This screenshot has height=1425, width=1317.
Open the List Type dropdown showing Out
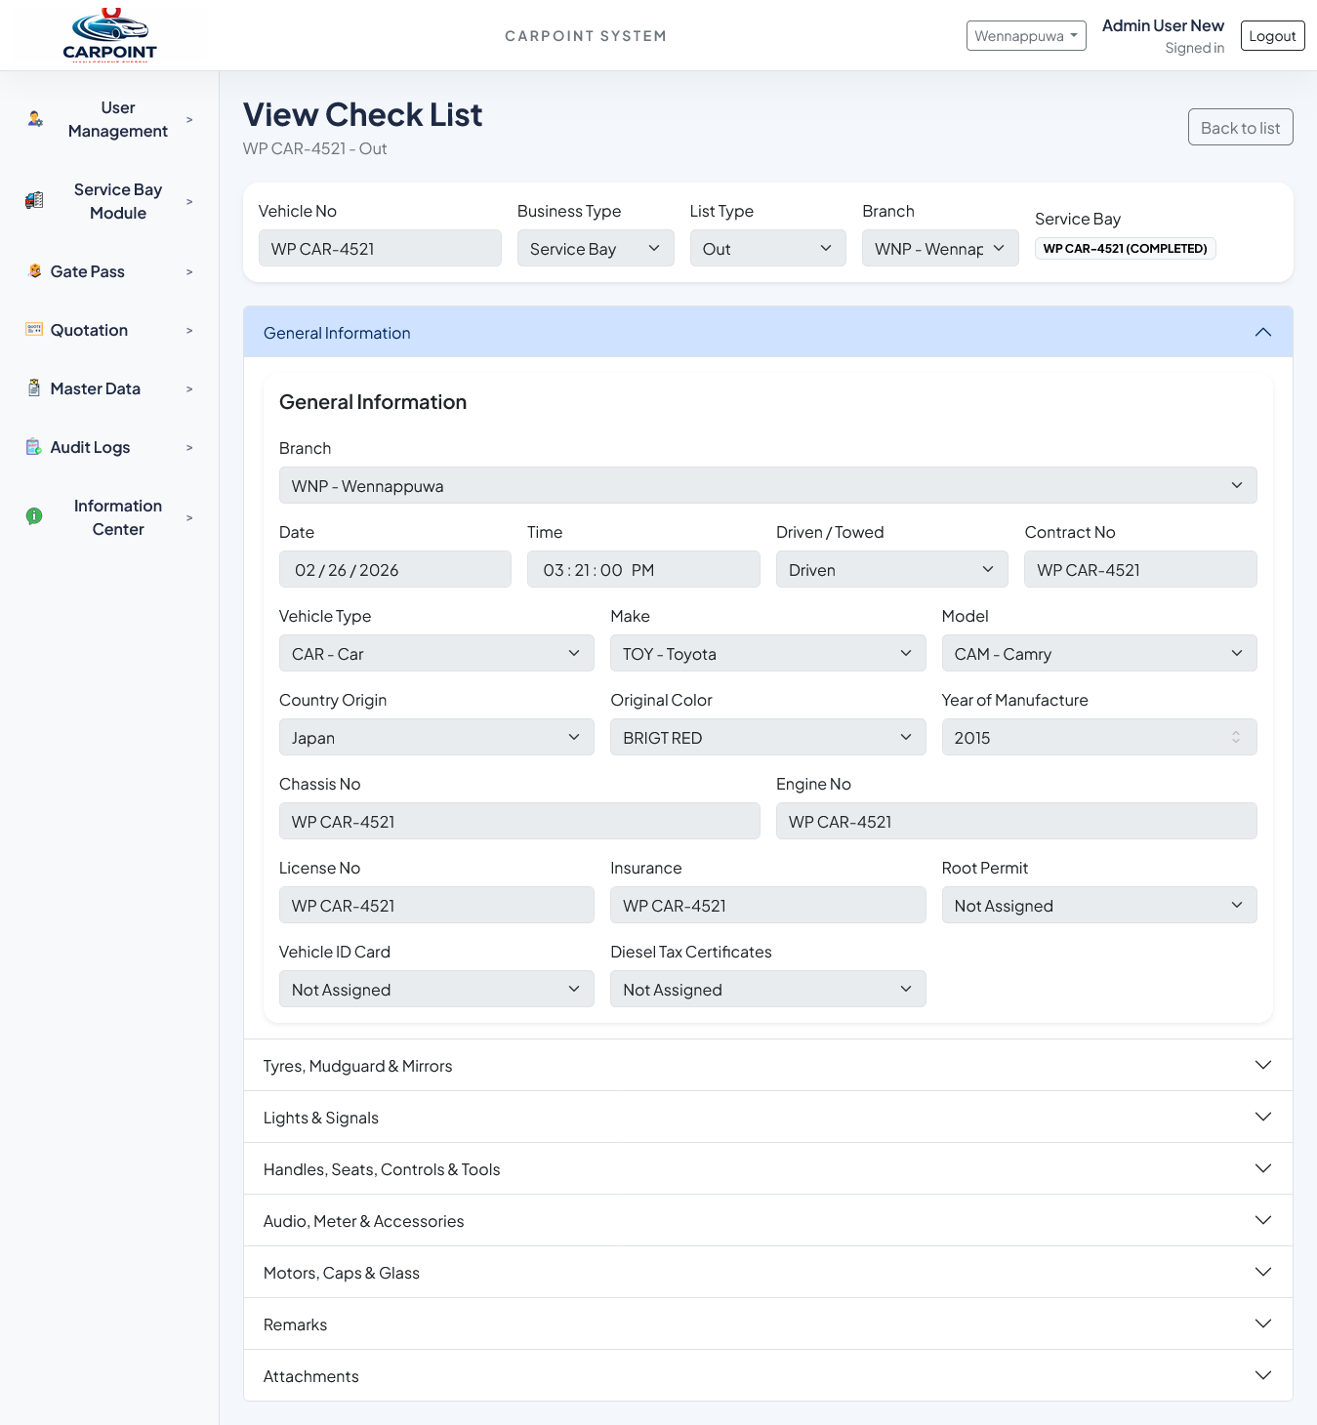[767, 248]
